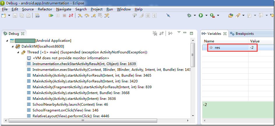Image resolution: width=275 pixels, height=126 pixels.
Task: Maximize the Debug view panel
Action: coord(191,33)
